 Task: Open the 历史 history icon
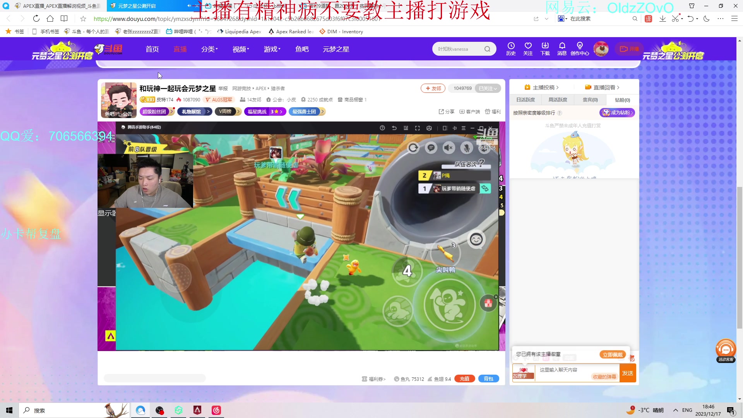click(x=511, y=49)
